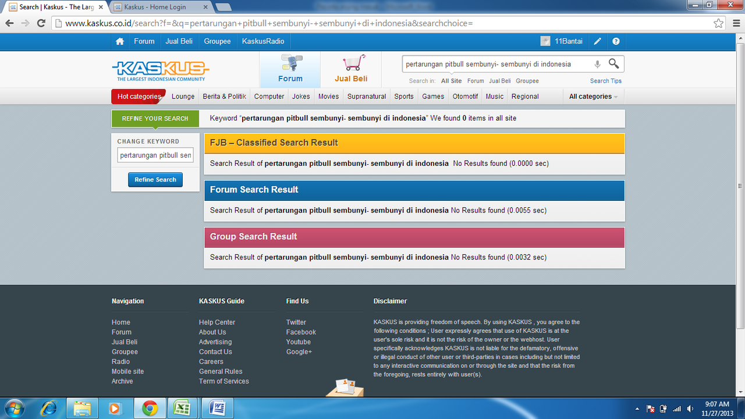
Task: Open the Games category
Action: point(433,97)
